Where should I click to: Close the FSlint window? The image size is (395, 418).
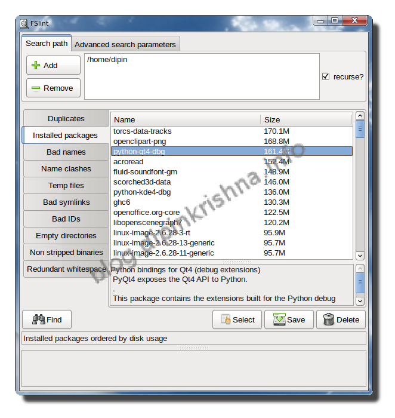[x=354, y=20]
